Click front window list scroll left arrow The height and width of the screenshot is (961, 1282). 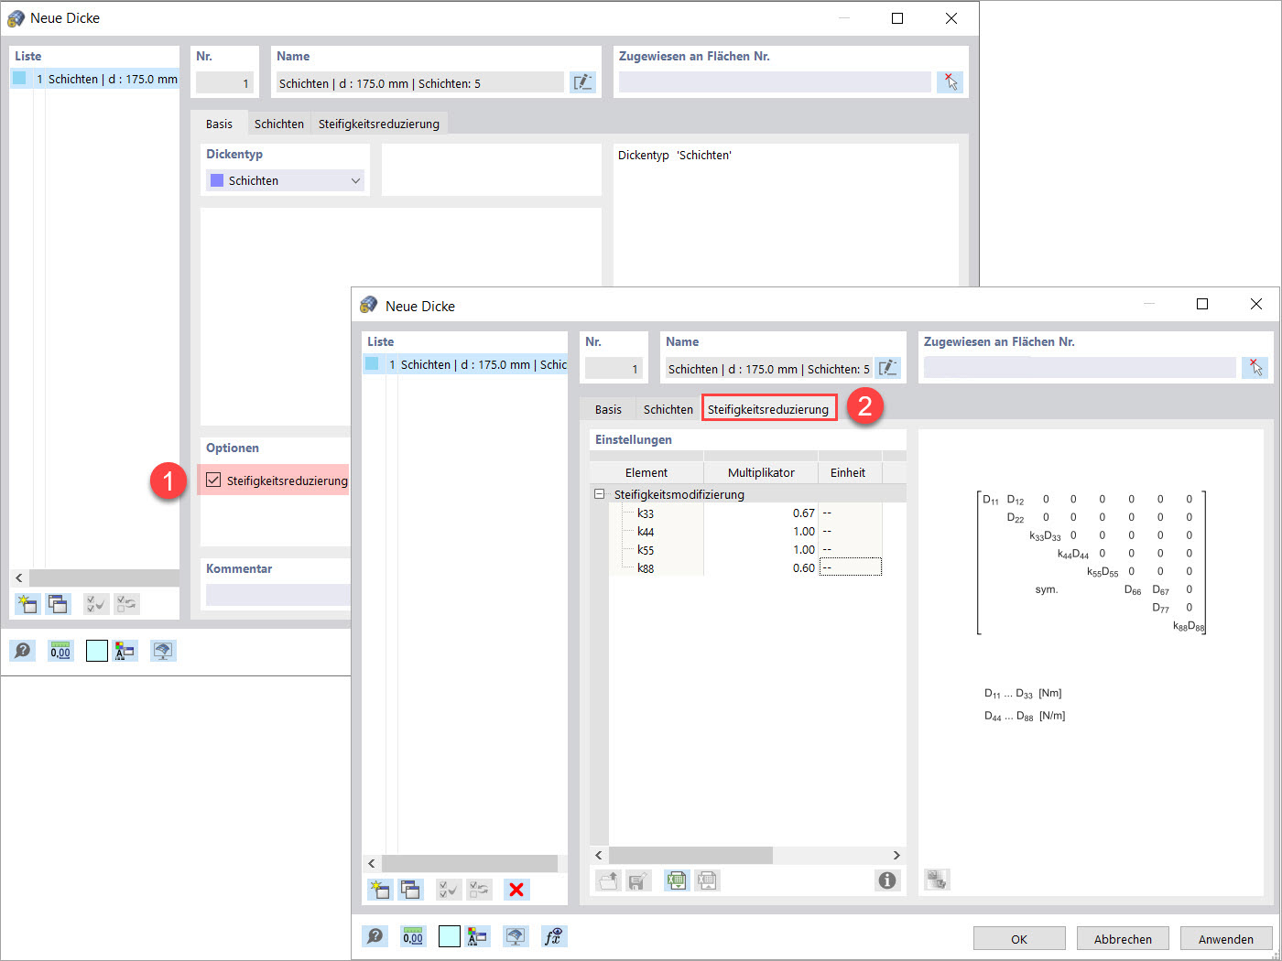click(x=371, y=863)
